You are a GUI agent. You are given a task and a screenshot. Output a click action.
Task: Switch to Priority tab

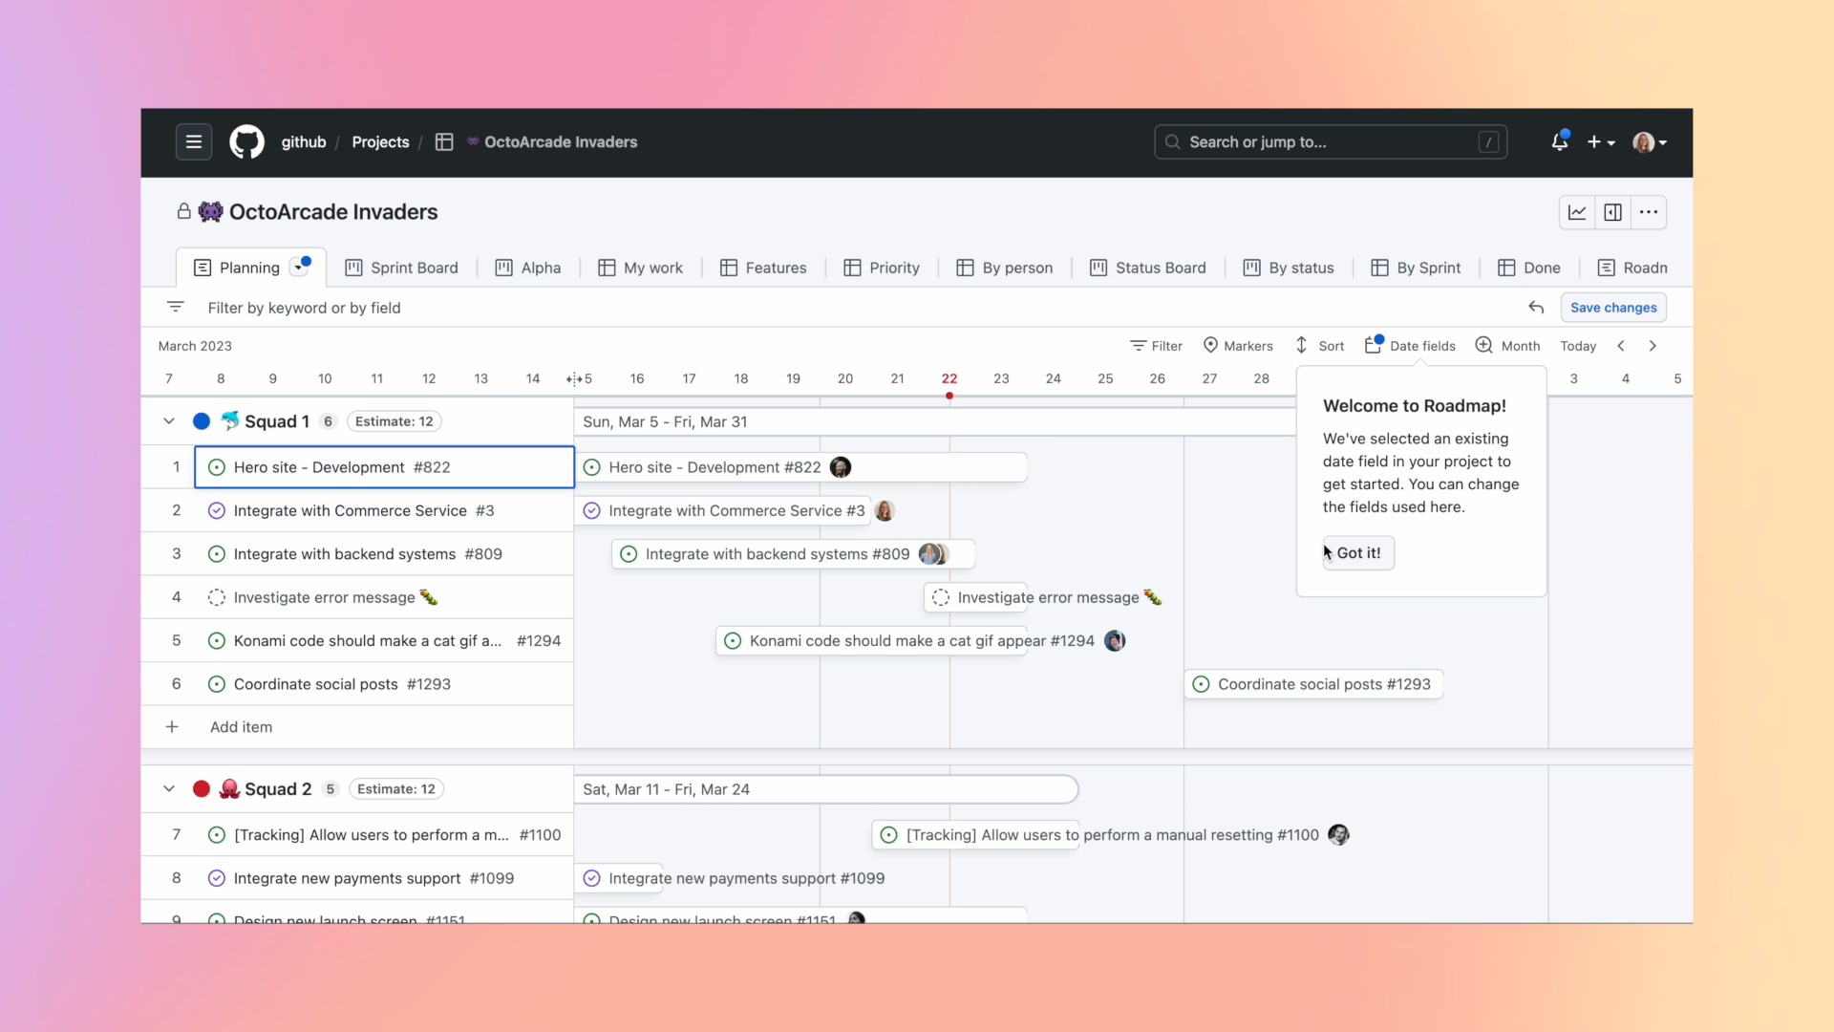[882, 268]
